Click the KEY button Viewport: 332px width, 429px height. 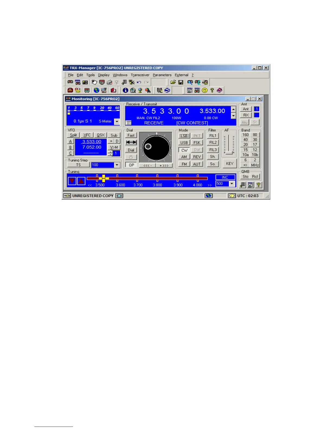[230, 164]
